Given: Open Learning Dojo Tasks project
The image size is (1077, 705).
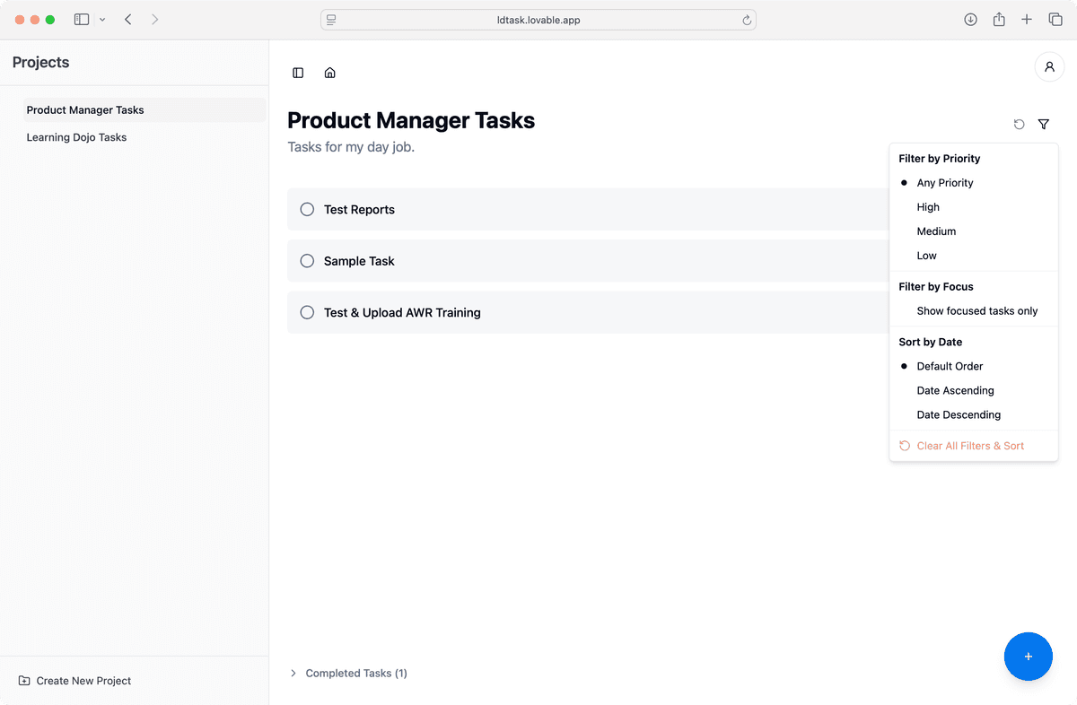Looking at the screenshot, I should (x=144, y=137).
